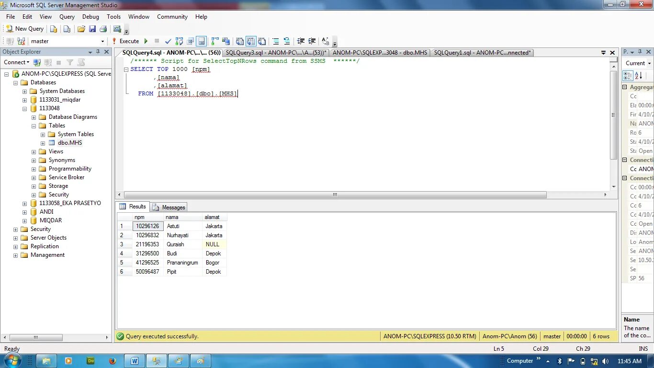Click the Uncomment Selected Lines icon
Viewport: 654px width, 368px height.
(287, 41)
